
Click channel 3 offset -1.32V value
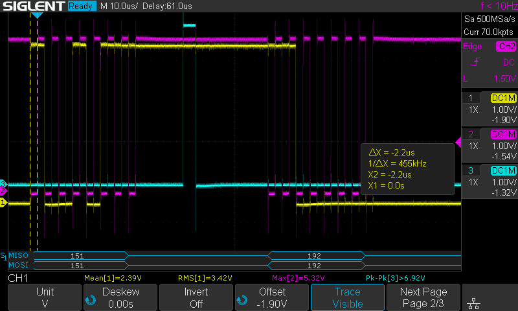pyautogui.click(x=504, y=192)
